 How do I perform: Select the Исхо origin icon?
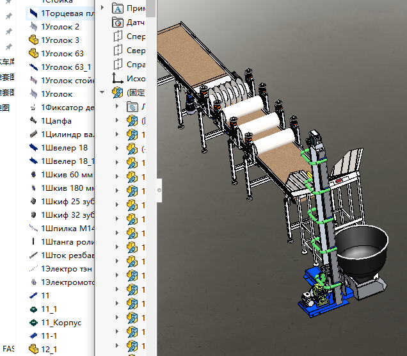118,78
